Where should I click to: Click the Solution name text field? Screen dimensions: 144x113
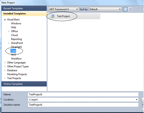83,105
